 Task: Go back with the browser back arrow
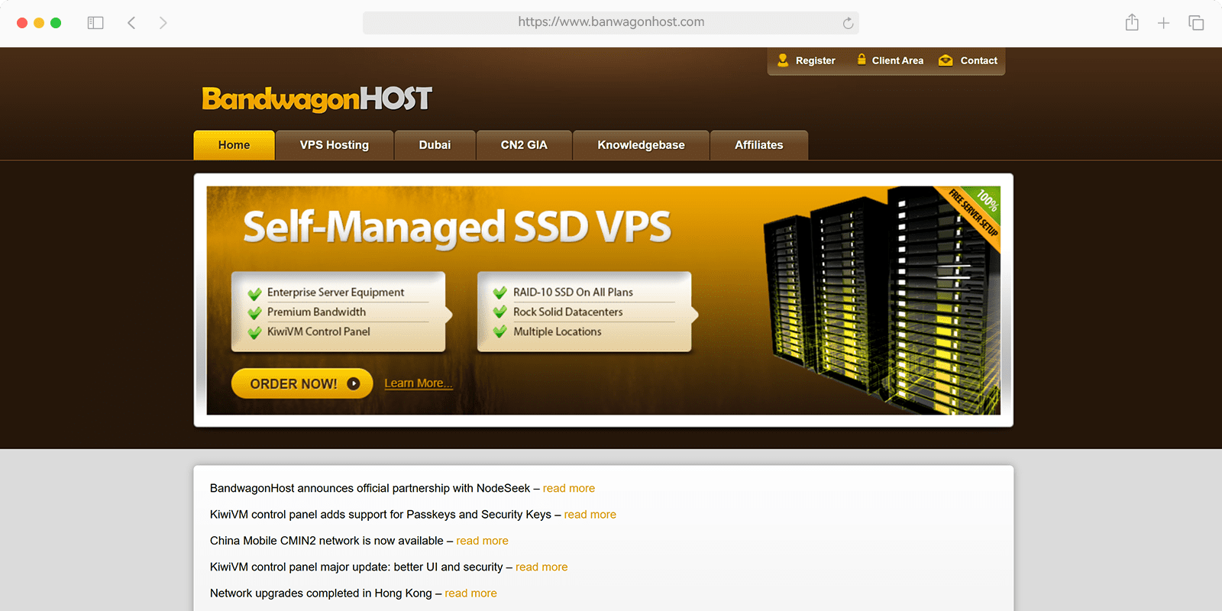coord(131,23)
